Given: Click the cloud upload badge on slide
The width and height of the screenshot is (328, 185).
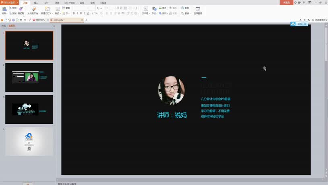Looking at the screenshot, I should (299, 24).
